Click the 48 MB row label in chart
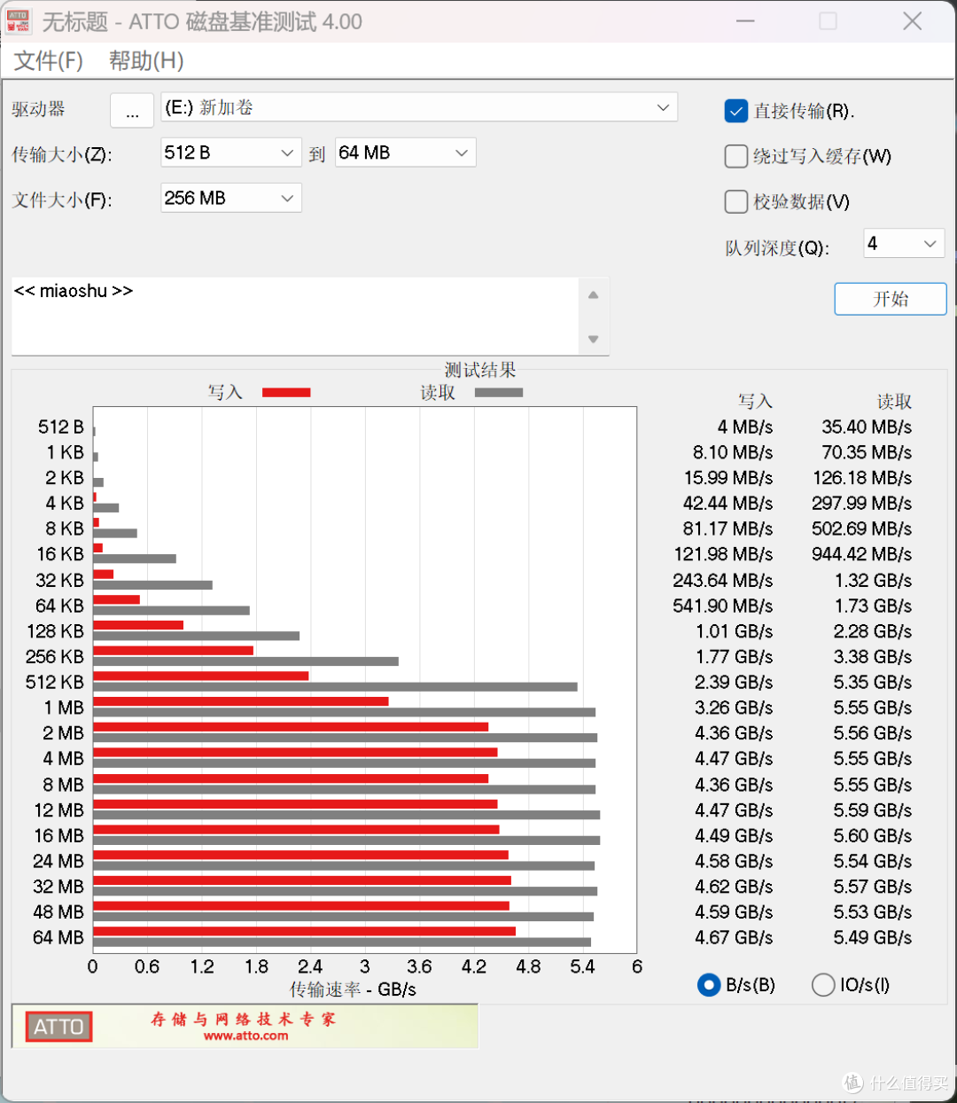This screenshot has width=957, height=1103. pyautogui.click(x=58, y=911)
